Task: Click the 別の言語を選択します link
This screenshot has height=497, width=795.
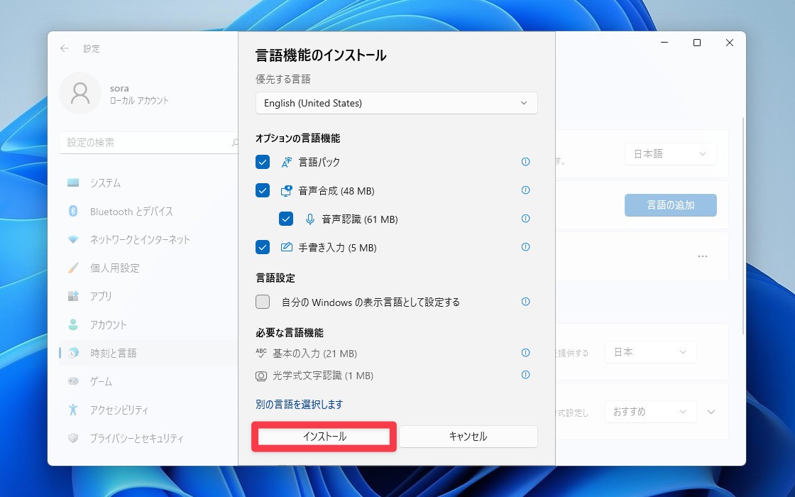Action: click(x=299, y=404)
